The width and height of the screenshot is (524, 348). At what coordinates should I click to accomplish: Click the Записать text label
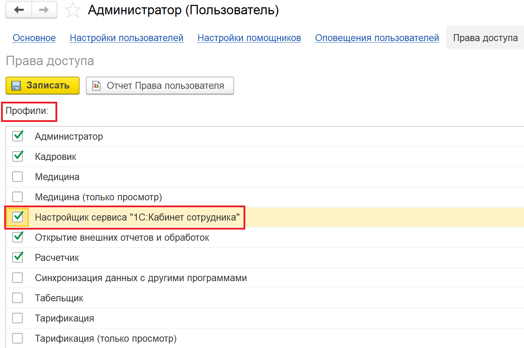tap(48, 85)
